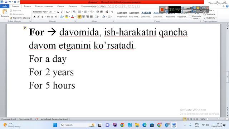This screenshot has height=129, width=229.
Task: Click the Copy (Копировать) option
Action: point(17,14)
